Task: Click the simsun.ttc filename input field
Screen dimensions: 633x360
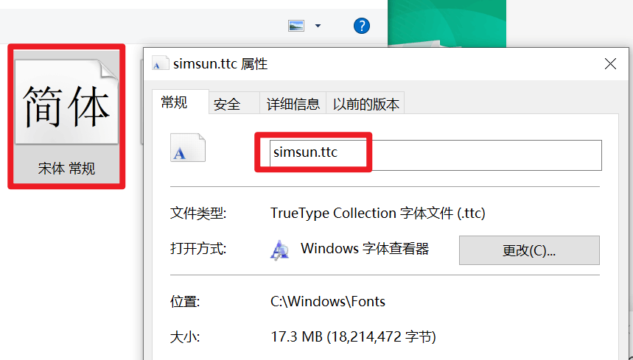Action: point(436,155)
